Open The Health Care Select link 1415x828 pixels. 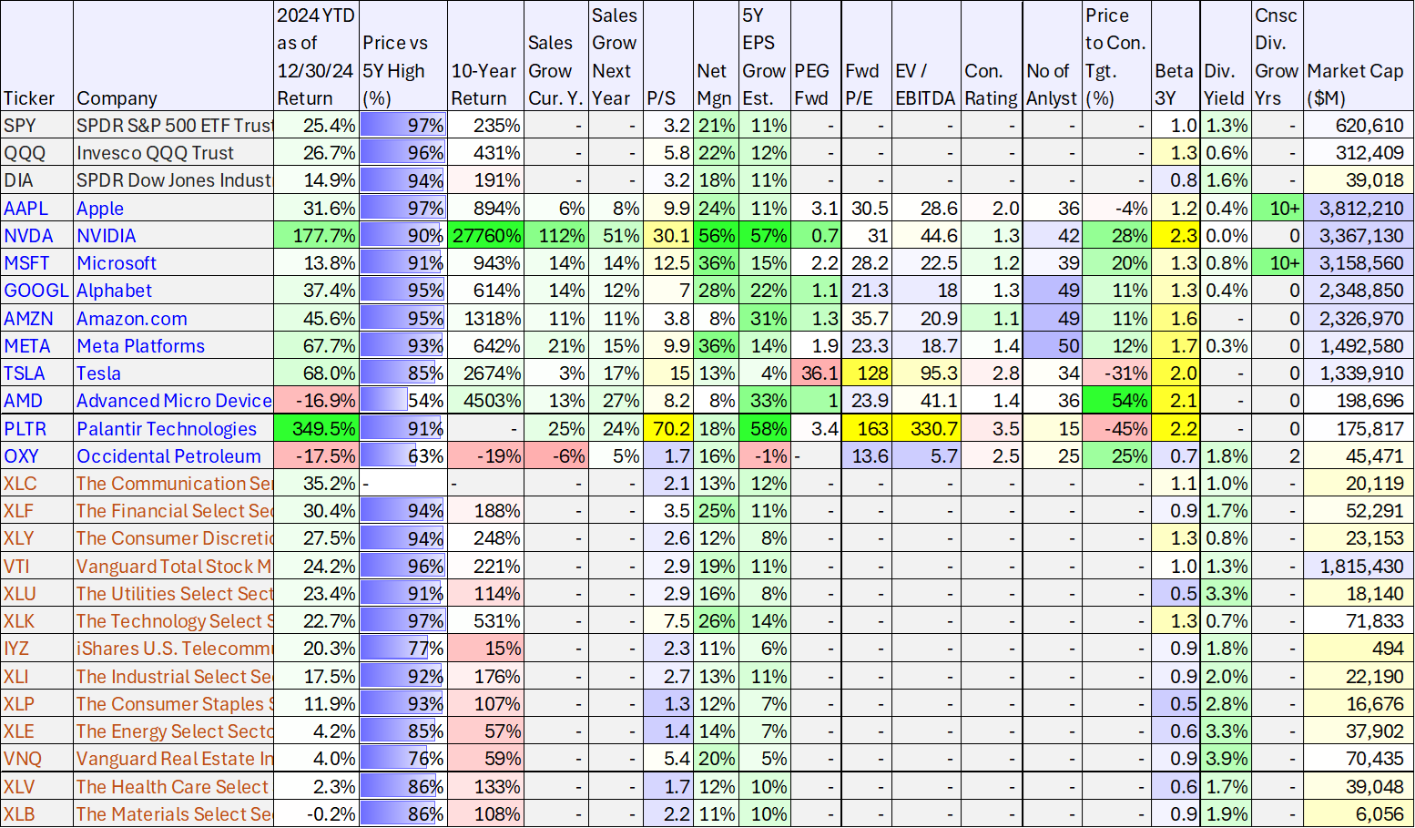tap(173, 786)
